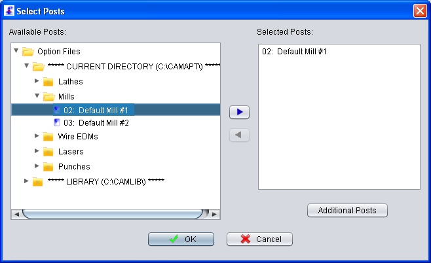
Task: Expand the Lasers tree node
Action: pyautogui.click(x=37, y=150)
